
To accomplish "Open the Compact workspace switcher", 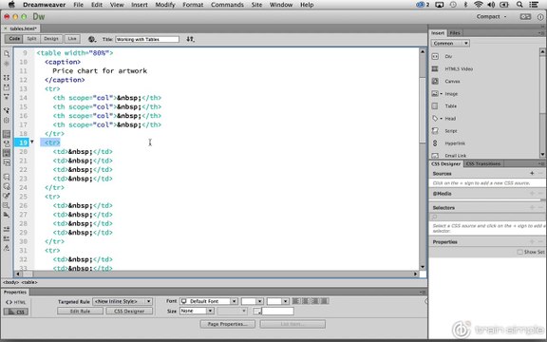I will click(491, 16).
